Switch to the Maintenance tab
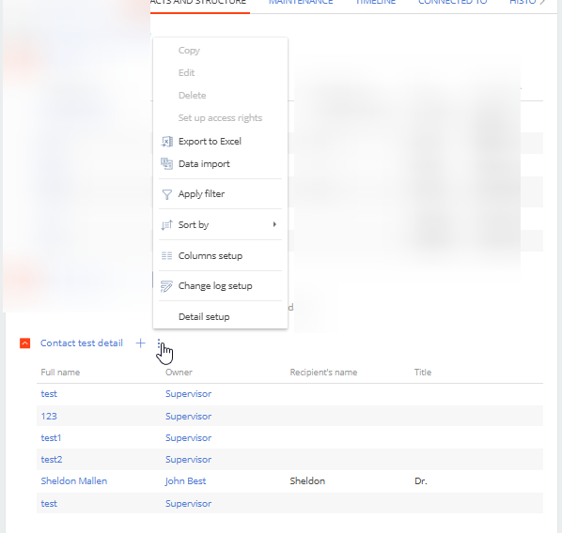 [301, 2]
